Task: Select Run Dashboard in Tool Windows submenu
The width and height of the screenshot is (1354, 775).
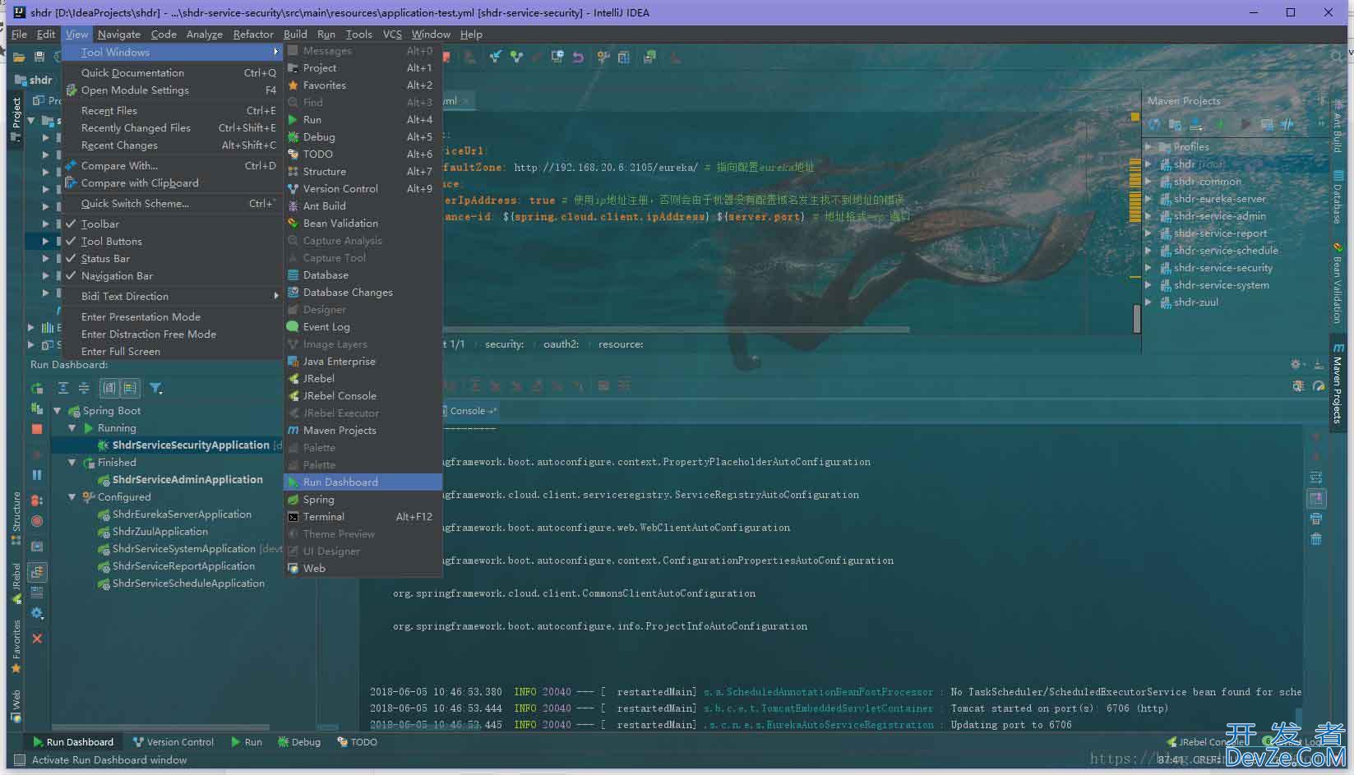Action: (363, 482)
